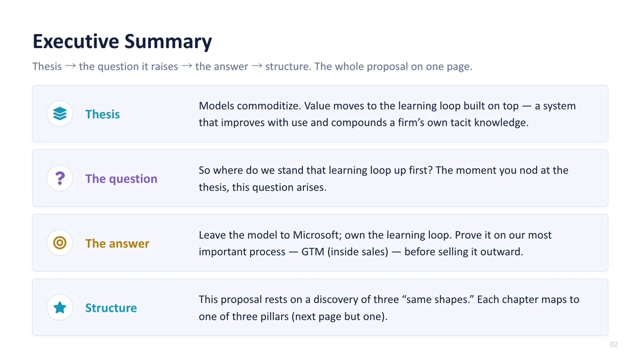Click the phrase "GTM (inside sales)"
The height and width of the screenshot is (358, 640).
(345, 251)
